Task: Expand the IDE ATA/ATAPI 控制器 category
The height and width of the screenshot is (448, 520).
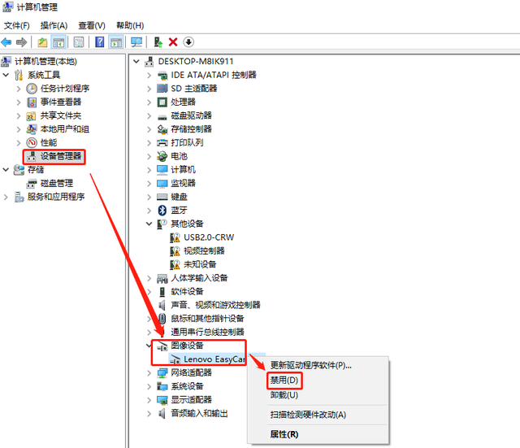Action: (x=149, y=75)
